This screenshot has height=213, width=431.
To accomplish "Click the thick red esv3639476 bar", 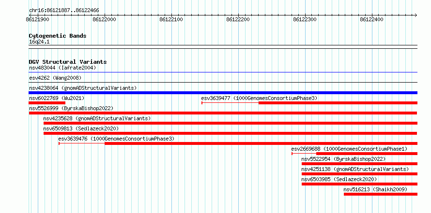I will click(261, 143).
